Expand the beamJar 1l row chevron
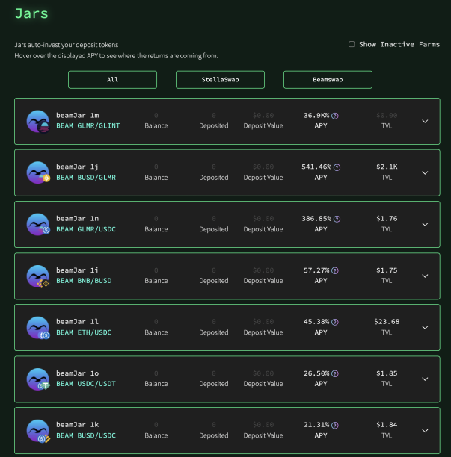The image size is (451, 457). [425, 328]
